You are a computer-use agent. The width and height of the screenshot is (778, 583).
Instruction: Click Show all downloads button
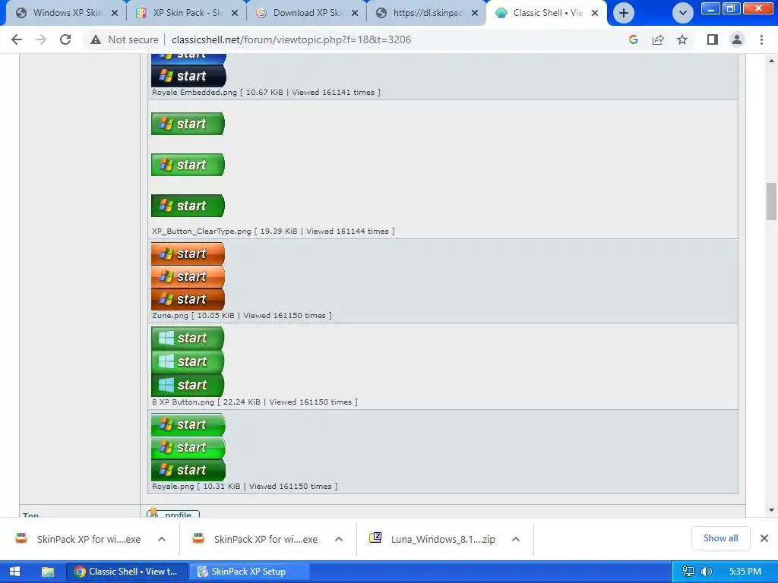pyautogui.click(x=720, y=538)
